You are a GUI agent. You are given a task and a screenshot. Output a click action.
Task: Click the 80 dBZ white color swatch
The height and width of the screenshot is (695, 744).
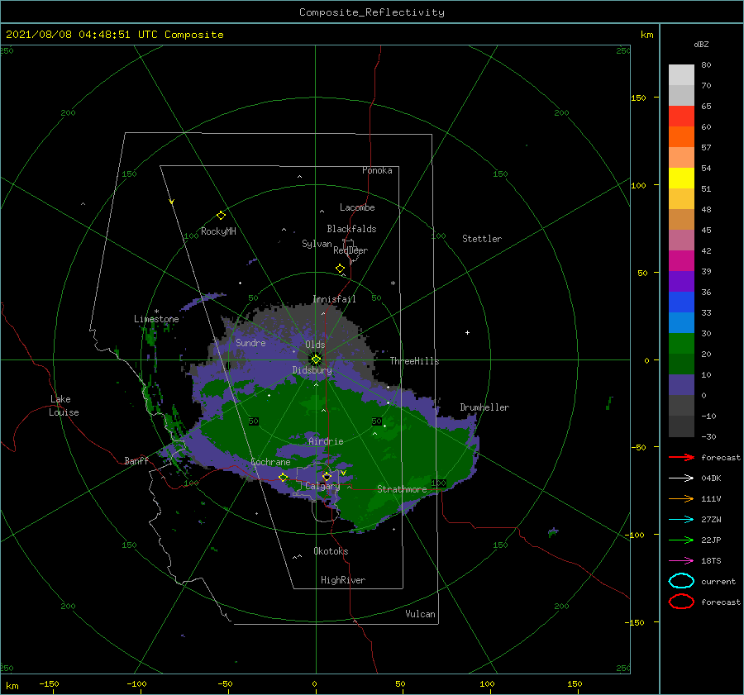[x=681, y=74]
